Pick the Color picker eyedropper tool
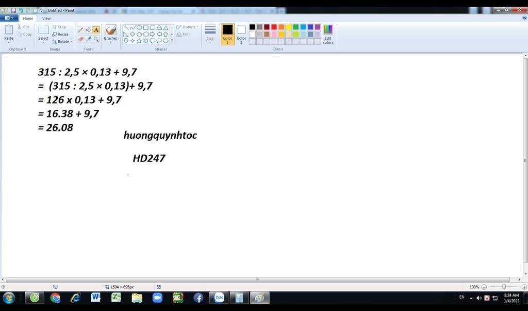The image size is (528, 311). click(x=88, y=39)
